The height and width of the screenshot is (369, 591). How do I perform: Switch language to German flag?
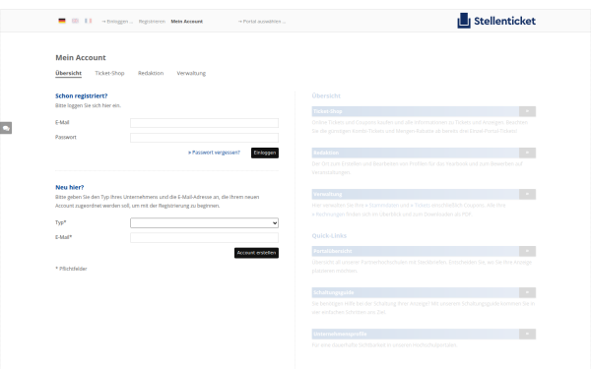pos(62,21)
